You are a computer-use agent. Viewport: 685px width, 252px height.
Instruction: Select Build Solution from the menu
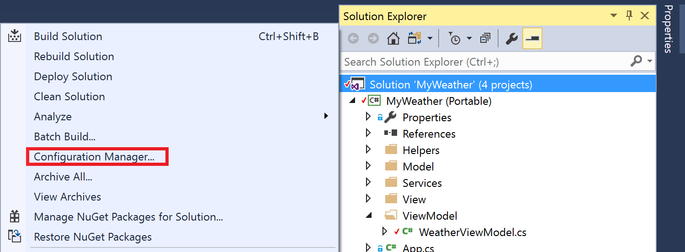[68, 36]
